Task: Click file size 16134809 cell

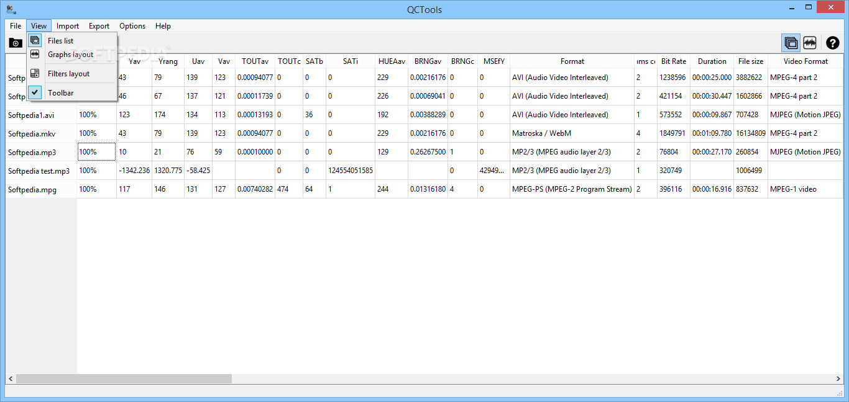Action: [x=751, y=133]
